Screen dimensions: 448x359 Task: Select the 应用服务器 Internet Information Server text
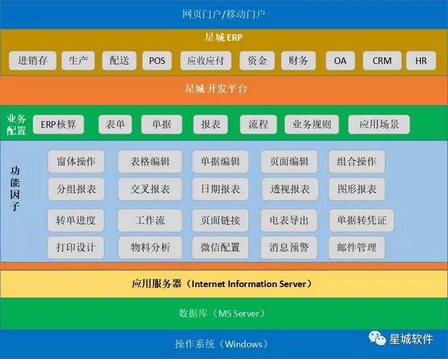tap(222, 284)
